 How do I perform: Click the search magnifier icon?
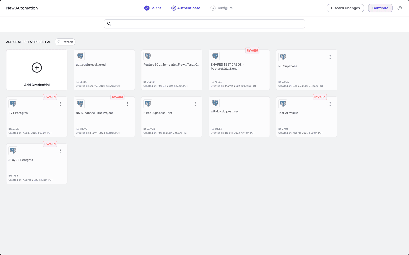pos(109,24)
